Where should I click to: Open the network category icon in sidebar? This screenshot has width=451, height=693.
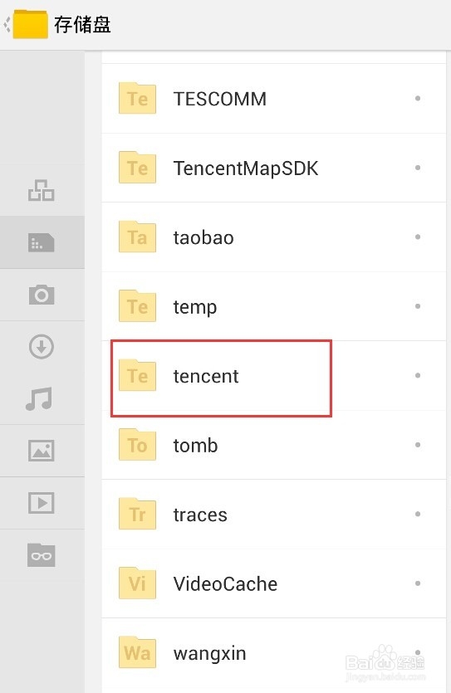(x=42, y=191)
